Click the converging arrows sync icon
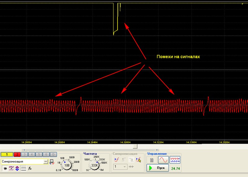The height and width of the screenshot is (177, 248). [x=131, y=167]
